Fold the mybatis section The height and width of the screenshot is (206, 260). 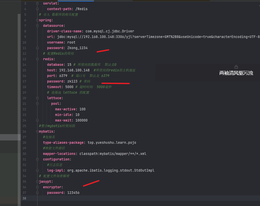point(37,131)
